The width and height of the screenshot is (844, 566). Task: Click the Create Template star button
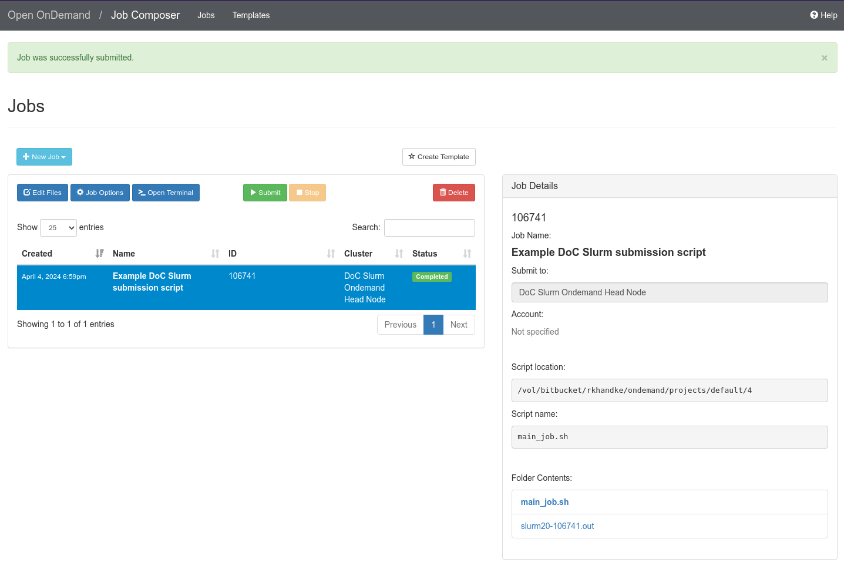(x=439, y=157)
